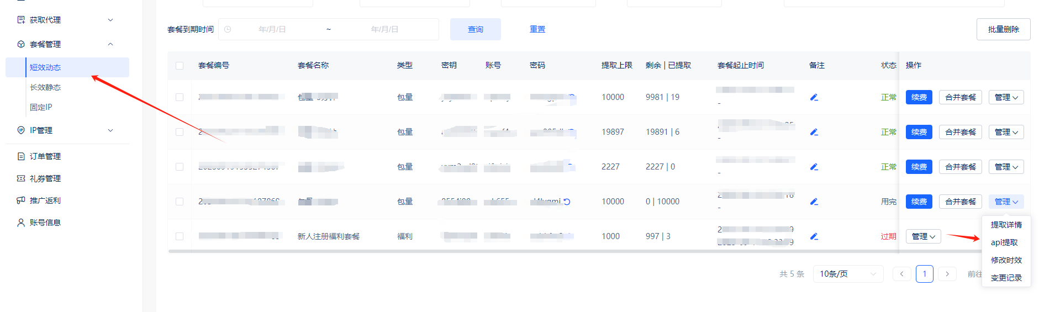
Task: Click 续费 in the 2227 | 0 row
Action: [x=919, y=167]
